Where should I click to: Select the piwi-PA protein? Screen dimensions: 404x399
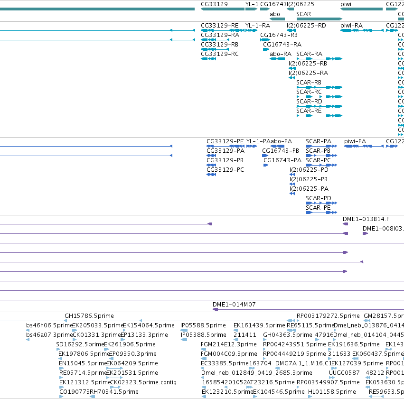tap(364, 146)
